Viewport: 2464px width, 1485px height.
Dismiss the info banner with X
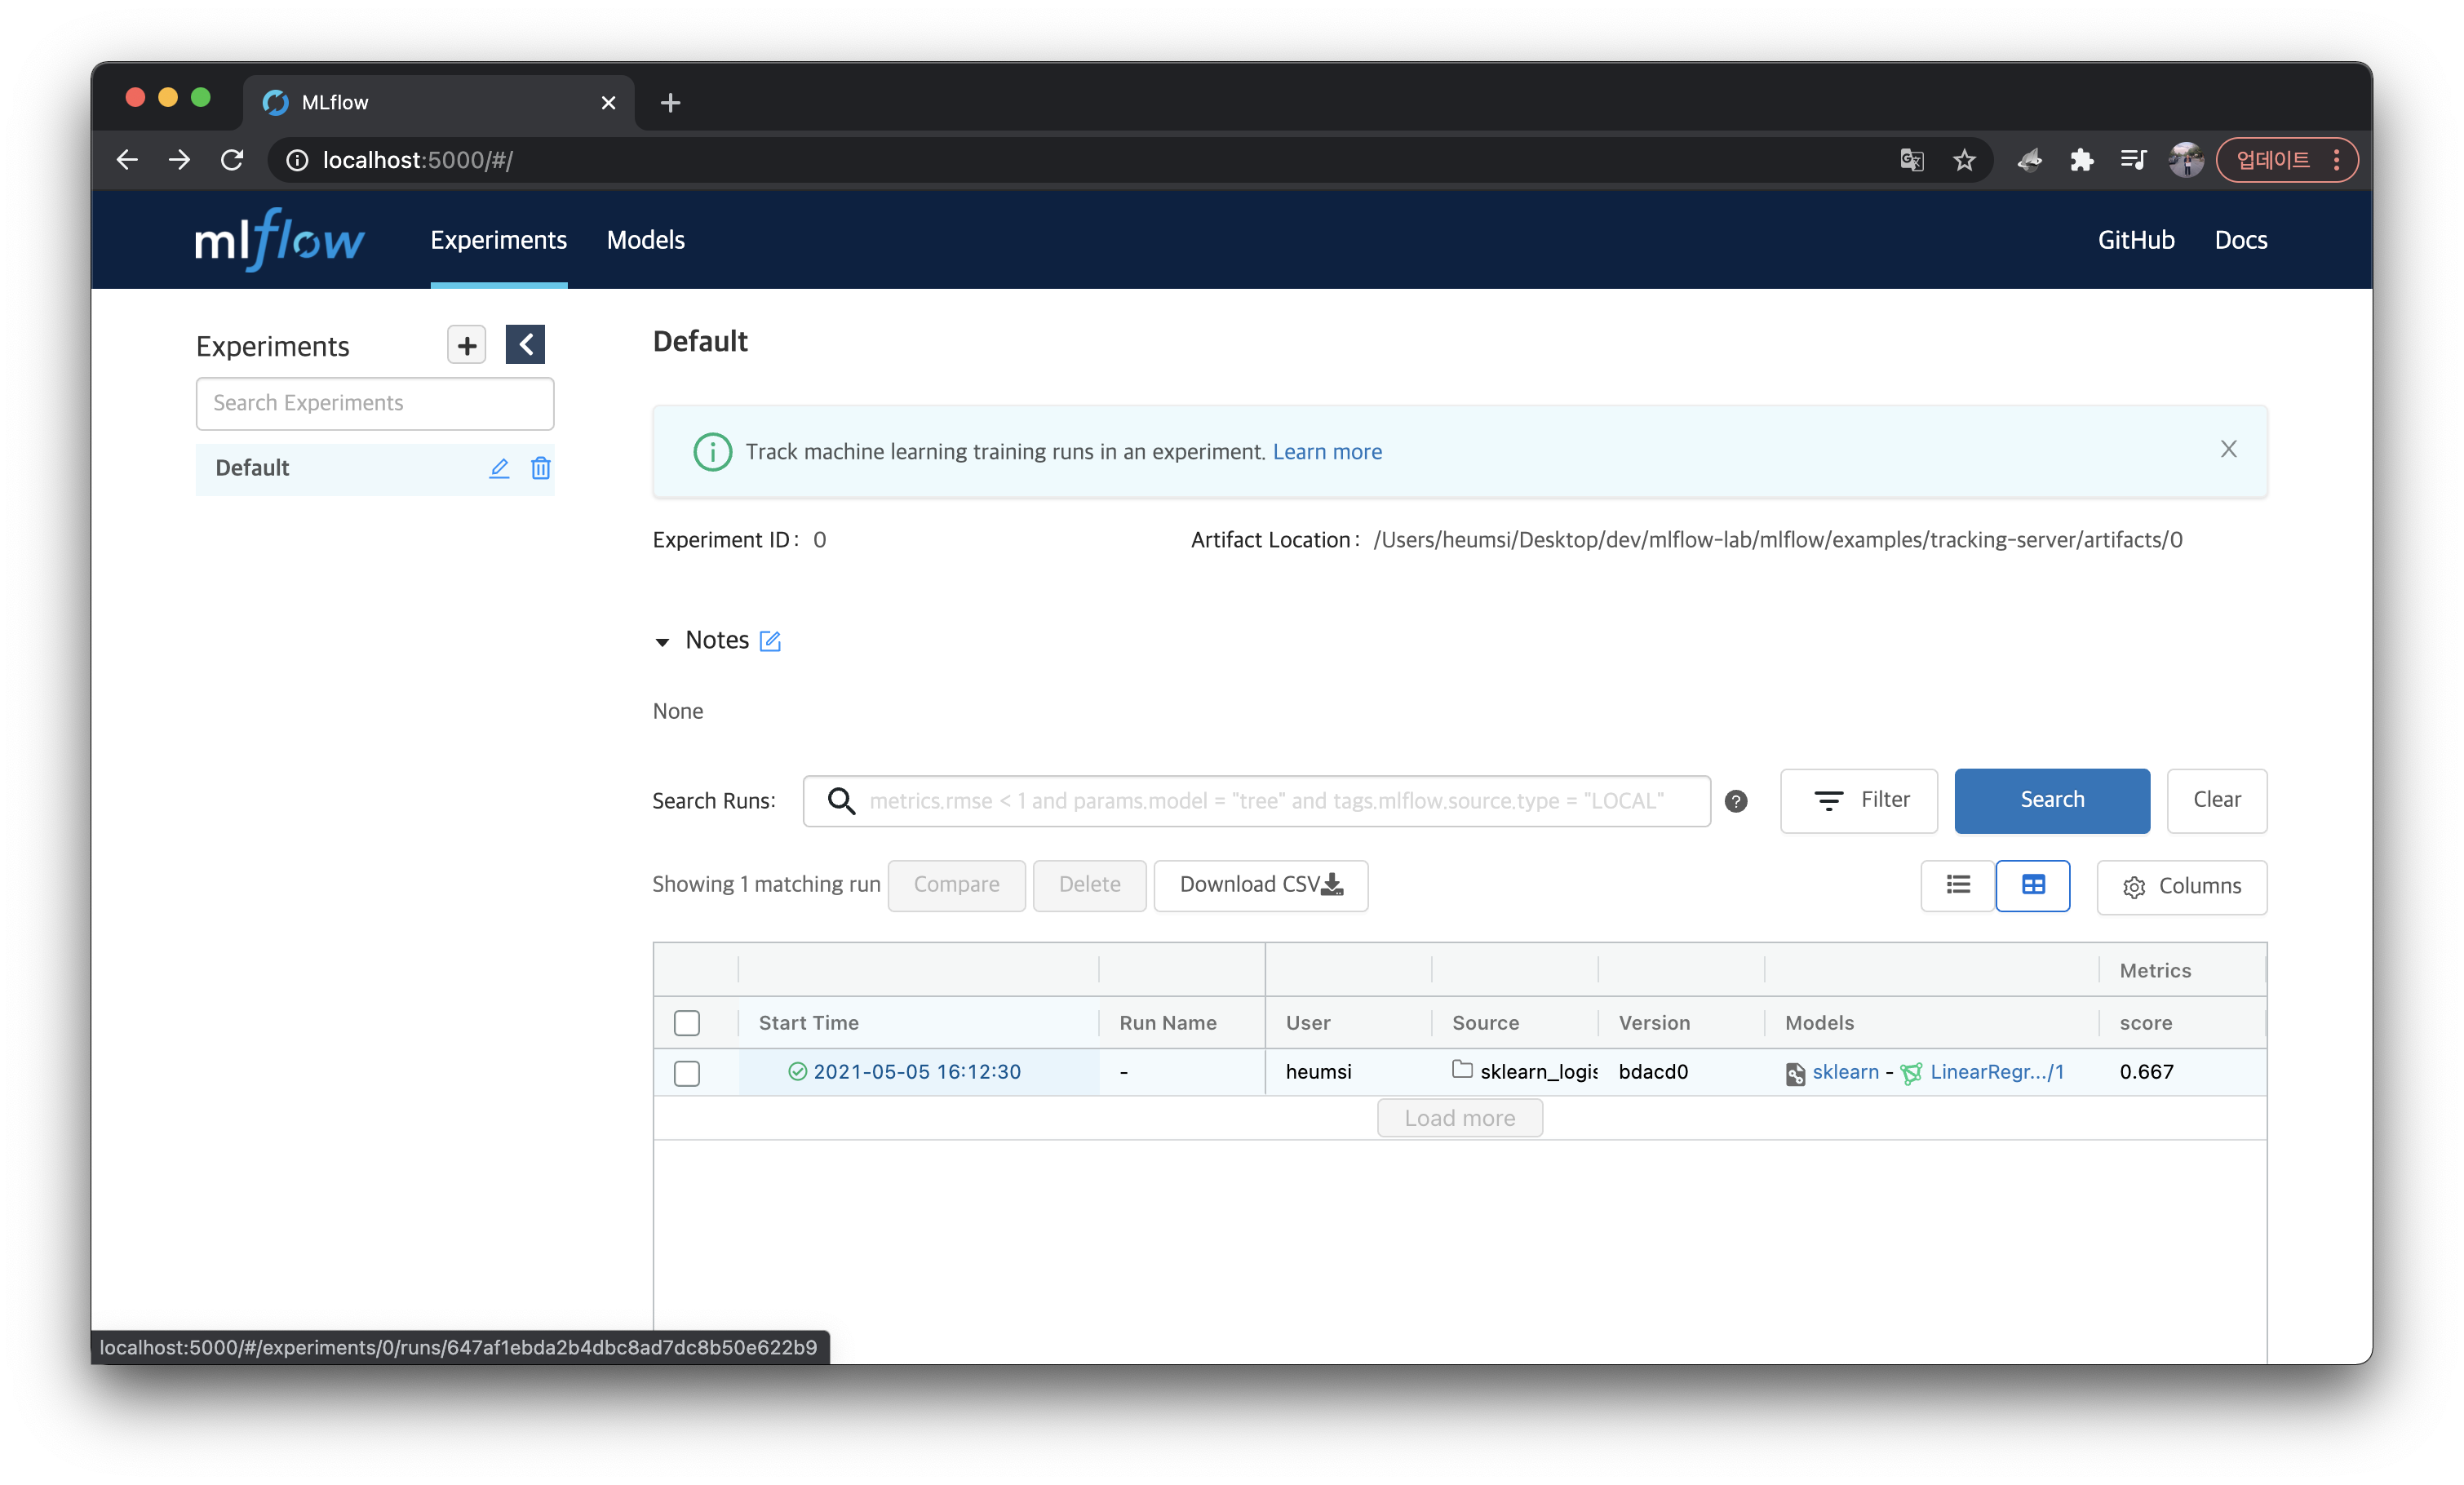(2228, 449)
